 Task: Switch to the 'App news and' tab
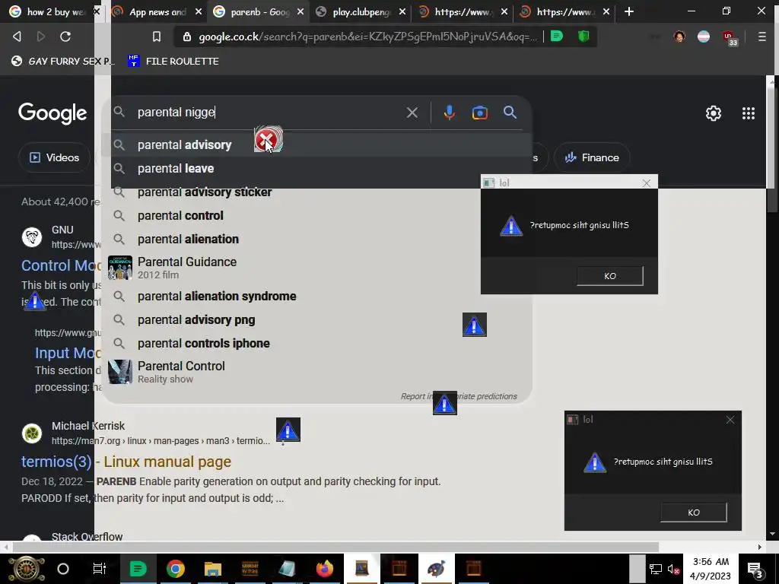click(x=157, y=11)
